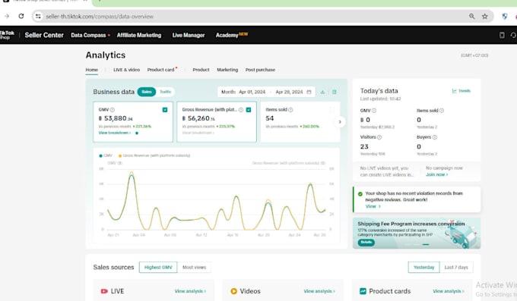The height and width of the screenshot is (301, 517).
Task: Open Trends in Today's data
Action: point(461,91)
